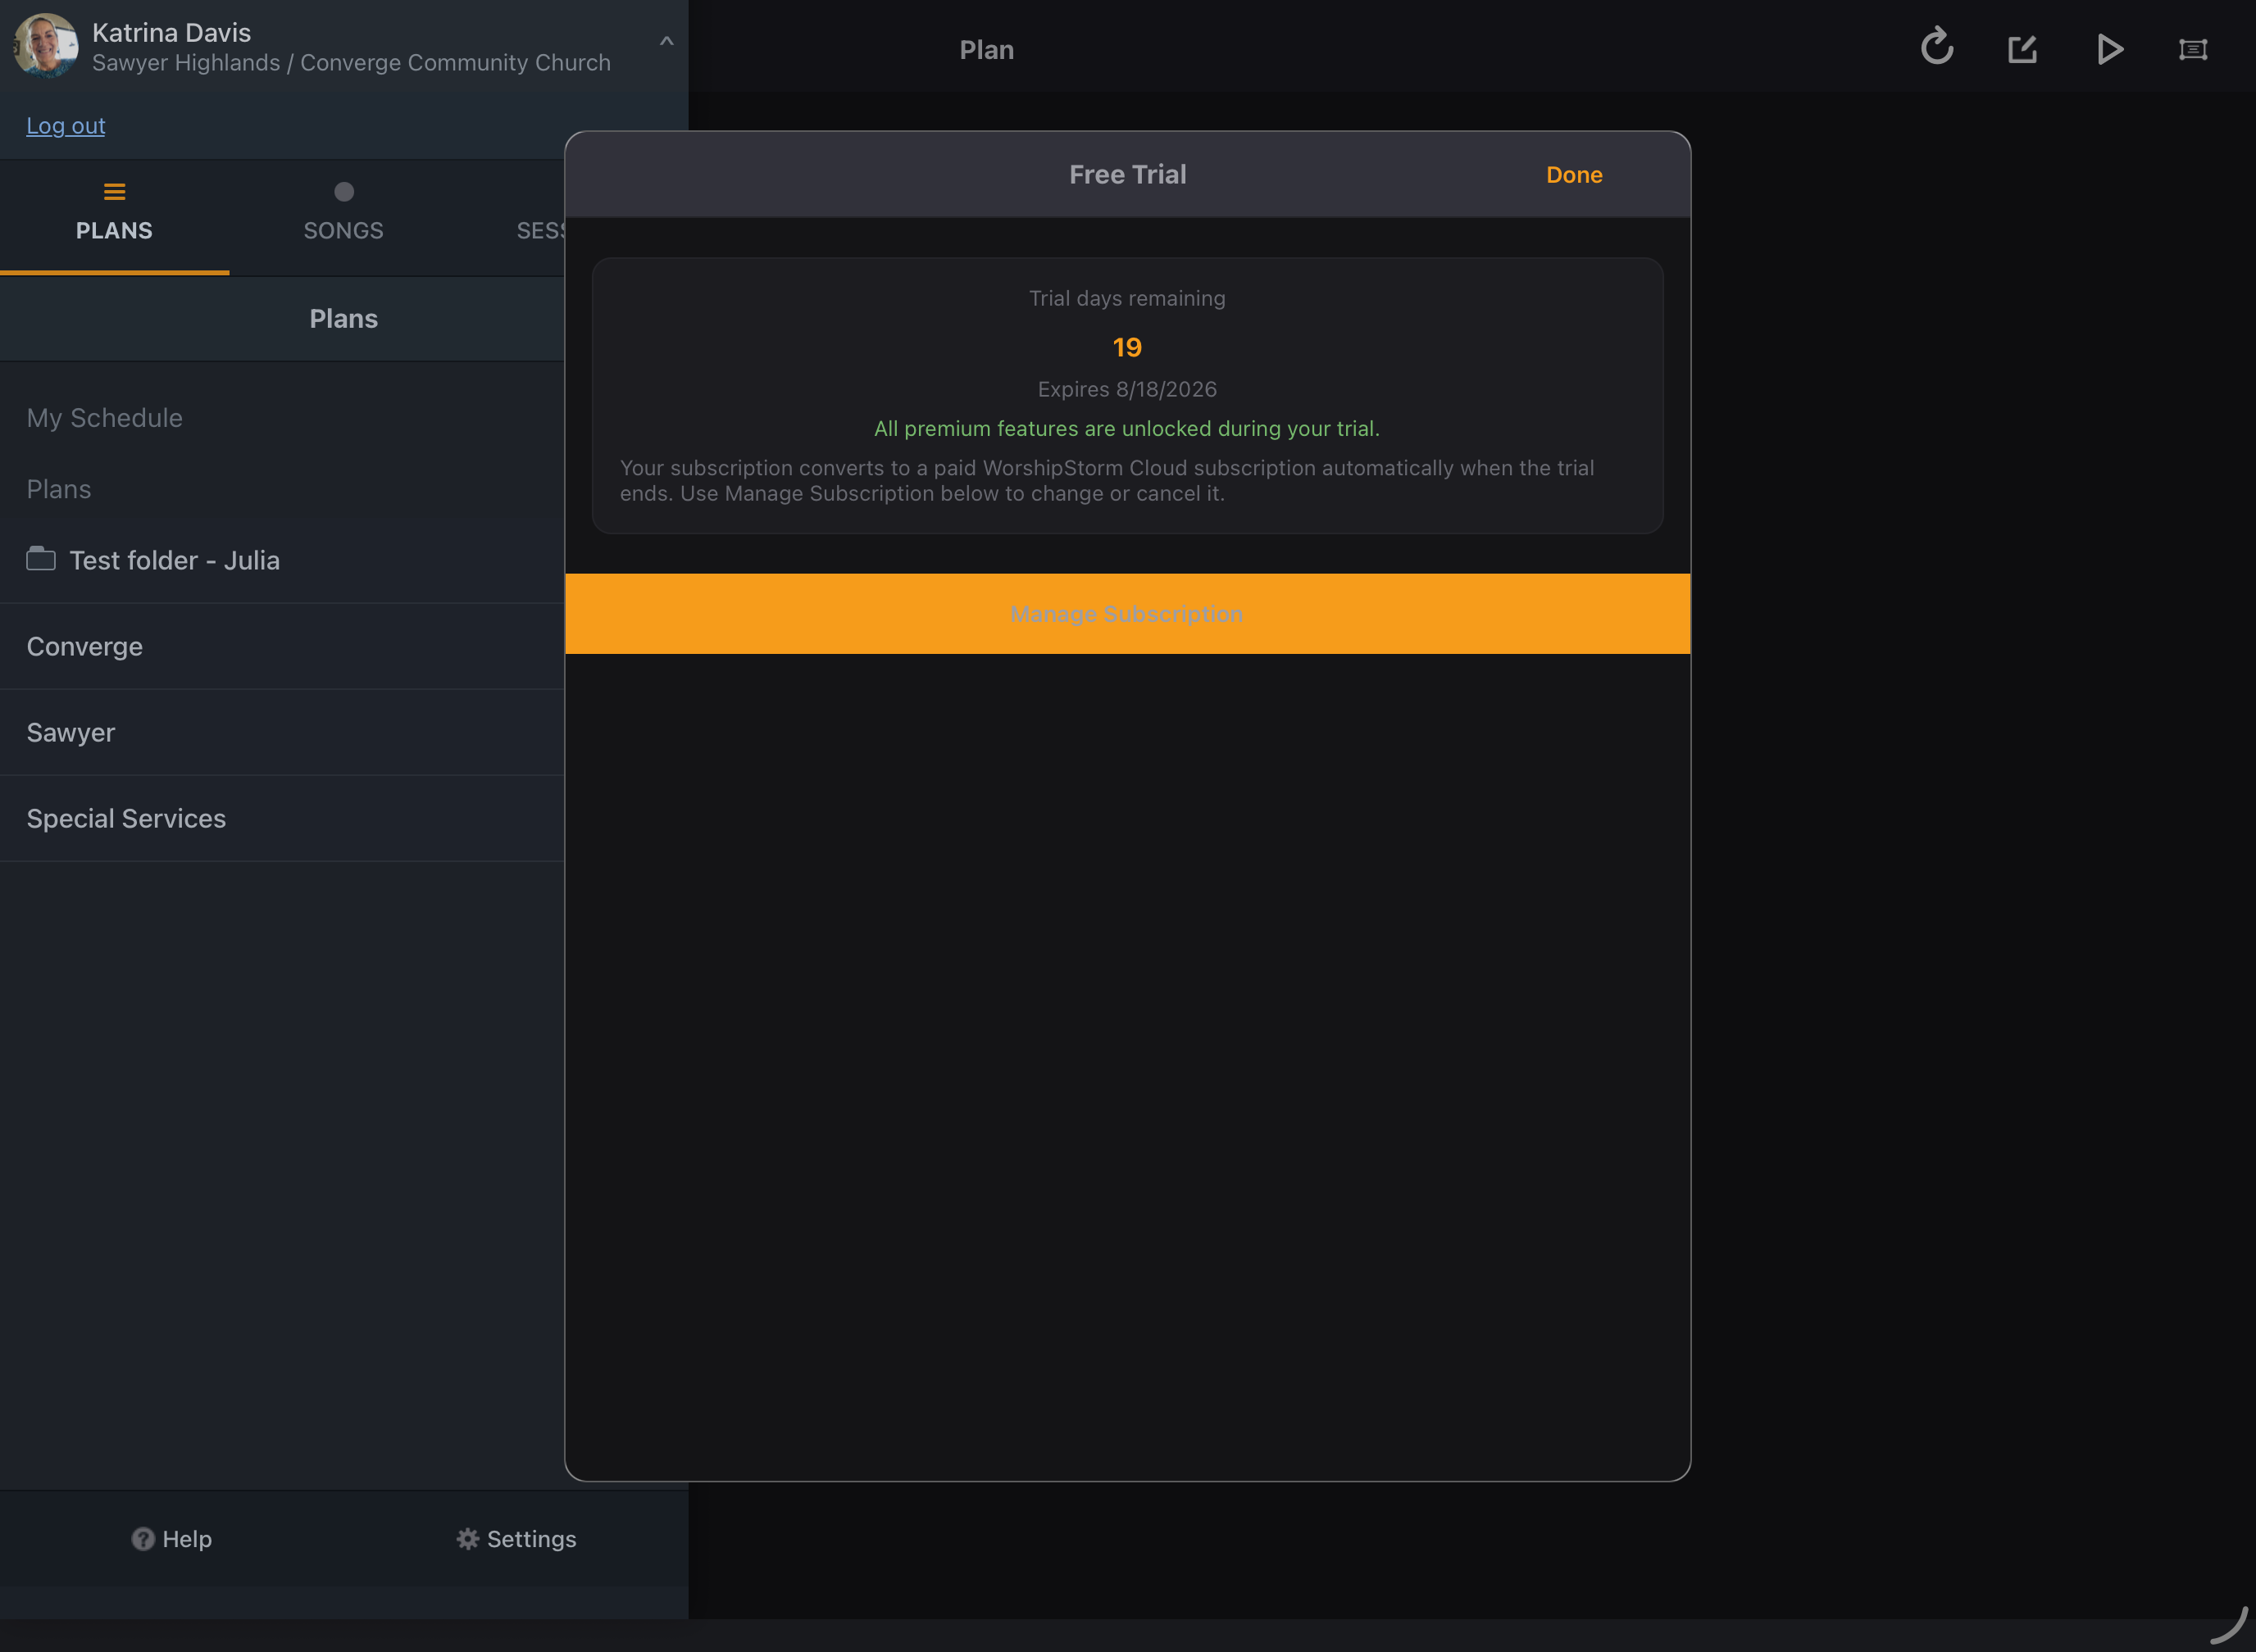
Task: Click the Sawyer Highlands church name subtitle
Action: pyautogui.click(x=351, y=63)
